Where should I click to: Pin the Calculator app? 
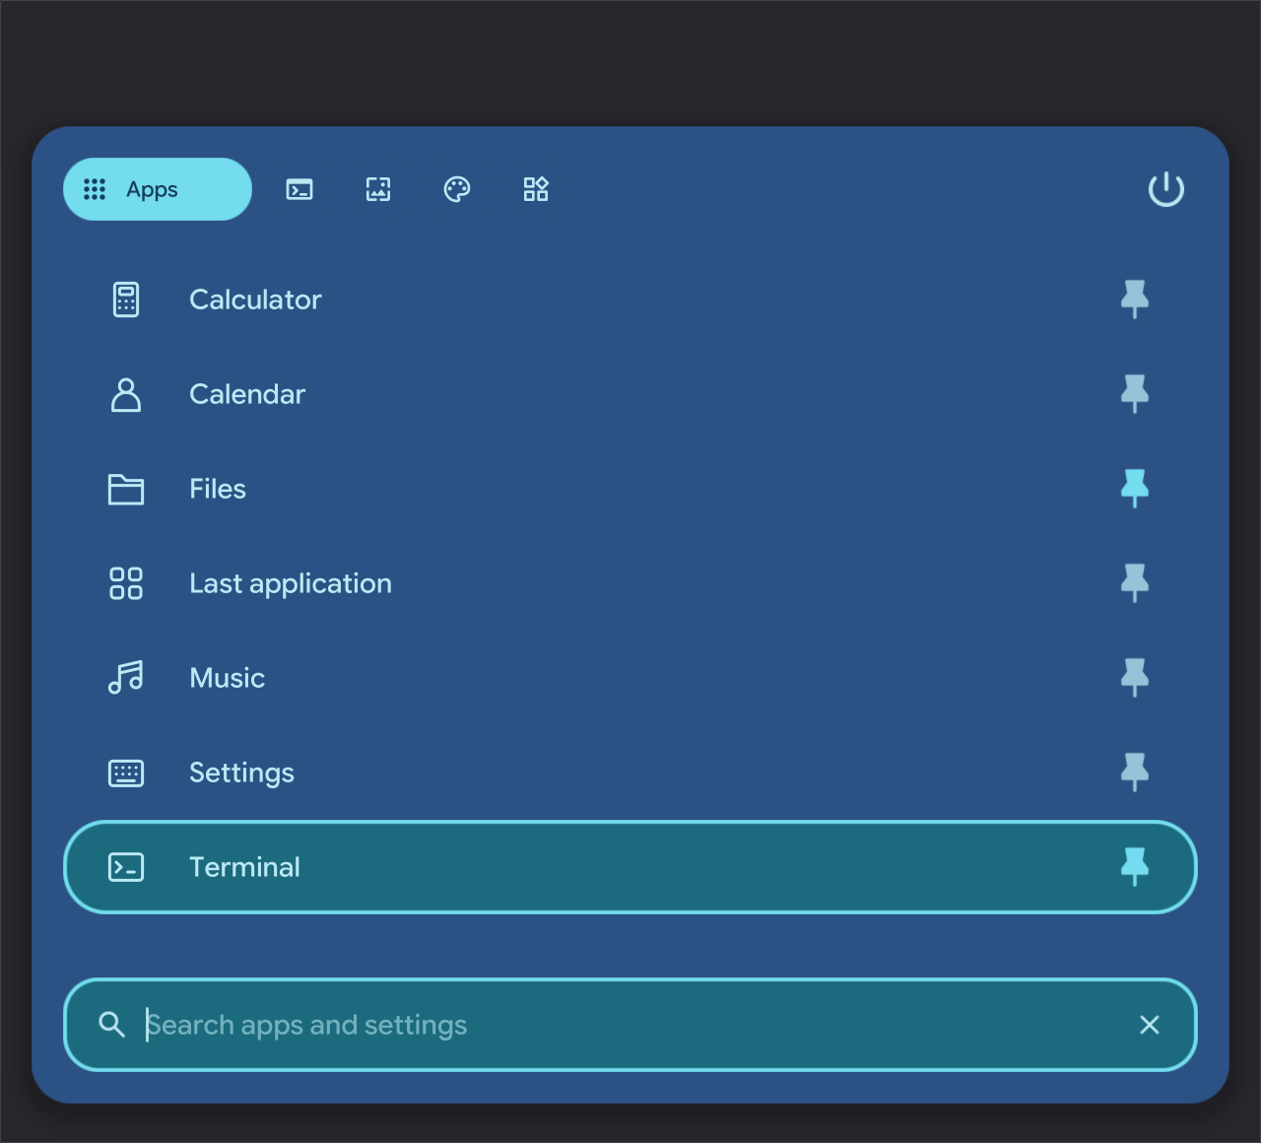pyautogui.click(x=1135, y=300)
